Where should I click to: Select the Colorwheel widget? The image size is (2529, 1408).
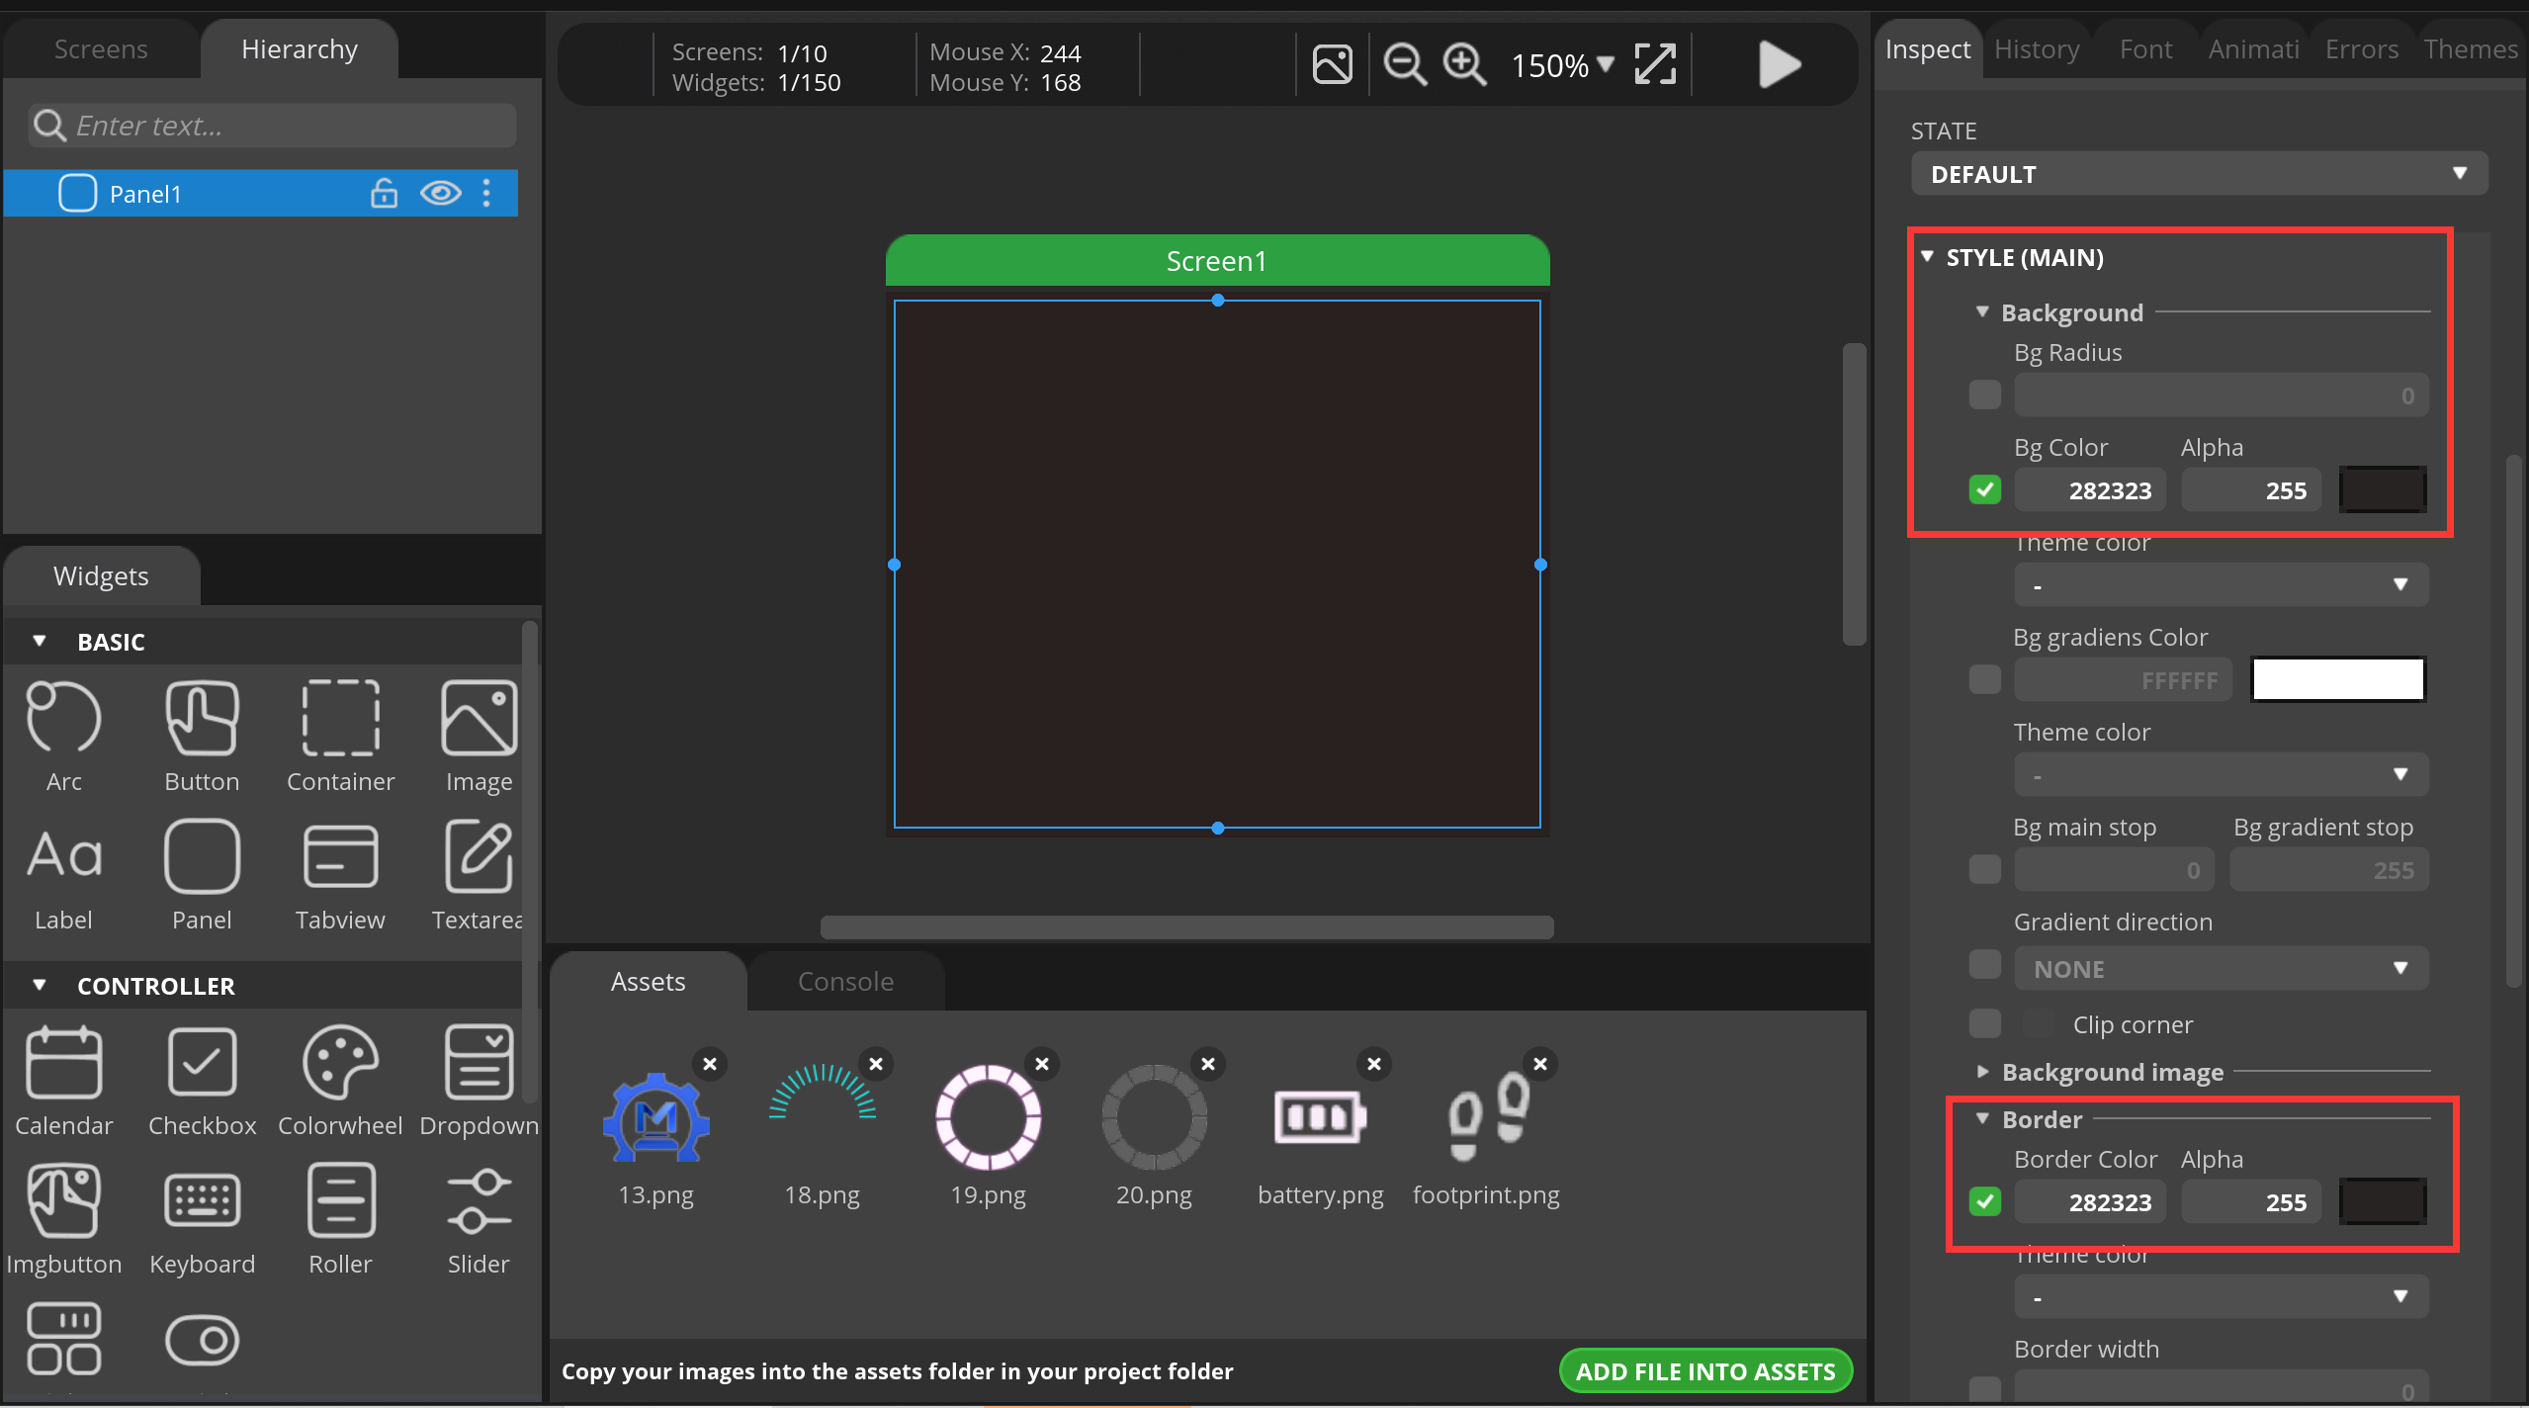pos(340,1080)
